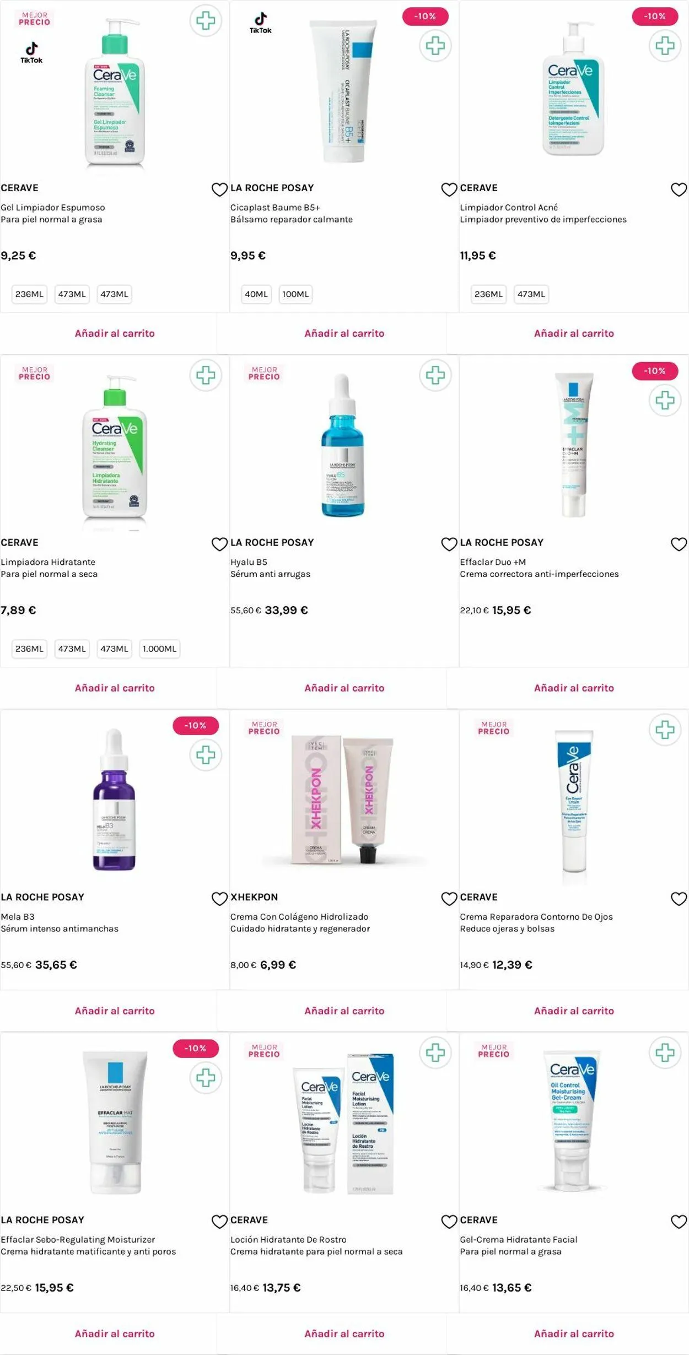
Task: Add Xhekpon crema to favorites heart
Action: coord(449,899)
